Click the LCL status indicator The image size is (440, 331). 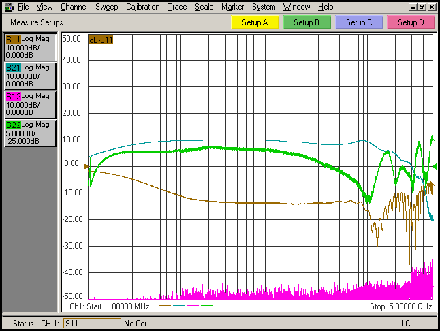[407, 324]
